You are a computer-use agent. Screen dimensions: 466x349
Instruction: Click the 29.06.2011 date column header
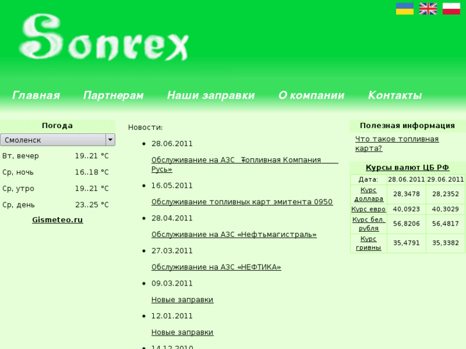click(445, 179)
